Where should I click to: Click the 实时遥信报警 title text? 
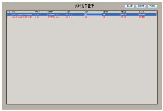click(x=84, y=6)
